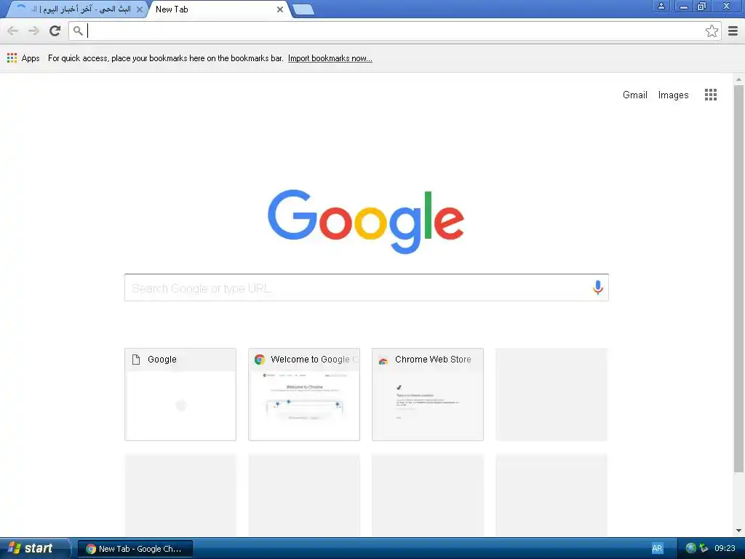Start voice search with microphone icon
The width and height of the screenshot is (745, 559).
[x=598, y=288]
